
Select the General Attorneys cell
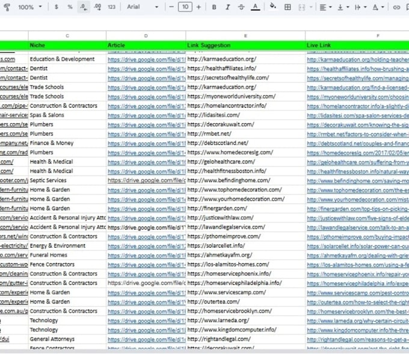(x=67, y=339)
